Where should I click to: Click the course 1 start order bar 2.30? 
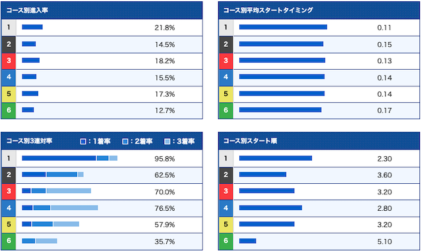click(x=276, y=158)
